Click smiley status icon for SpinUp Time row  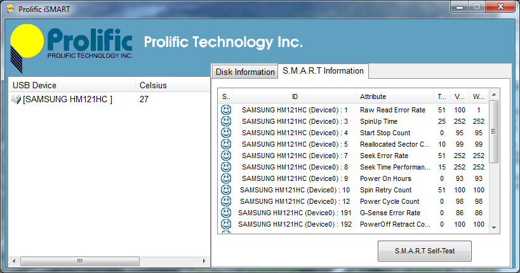pyautogui.click(x=225, y=121)
